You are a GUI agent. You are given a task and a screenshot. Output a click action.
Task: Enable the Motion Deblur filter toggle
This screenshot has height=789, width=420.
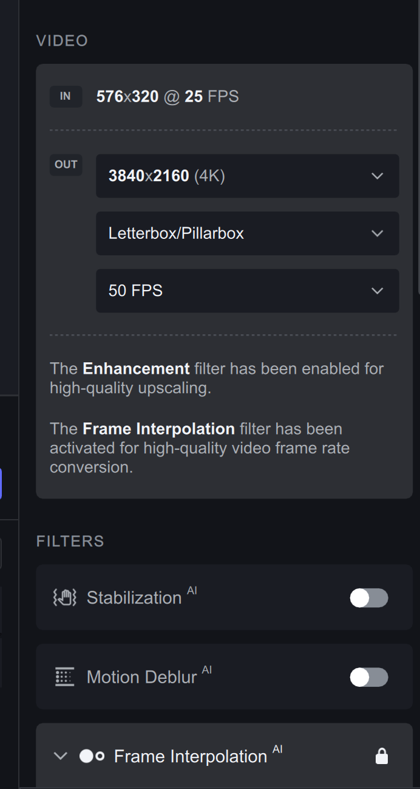(x=368, y=677)
